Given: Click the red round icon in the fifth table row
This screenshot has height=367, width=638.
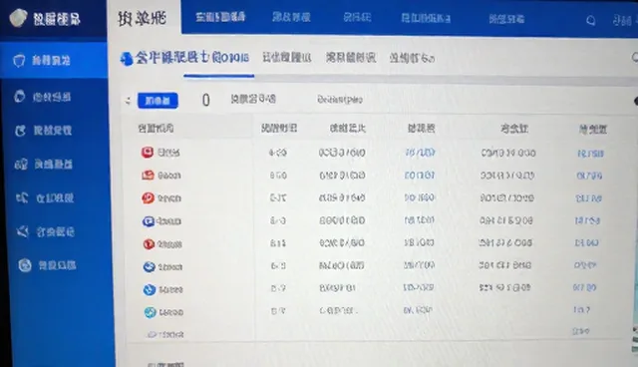Looking at the screenshot, I should pyautogui.click(x=149, y=244).
